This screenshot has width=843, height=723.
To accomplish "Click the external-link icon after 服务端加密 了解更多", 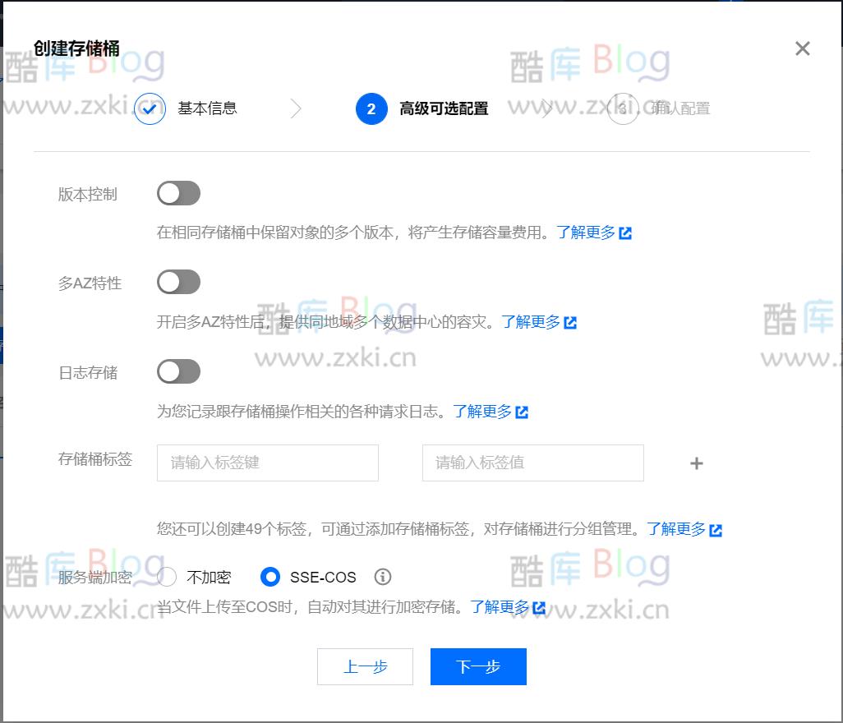I will pyautogui.click(x=539, y=607).
